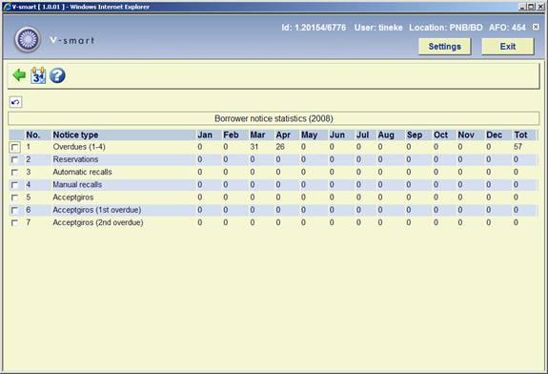
Task: Select the Automatic recalls notice type
Action: pyautogui.click(x=83, y=172)
